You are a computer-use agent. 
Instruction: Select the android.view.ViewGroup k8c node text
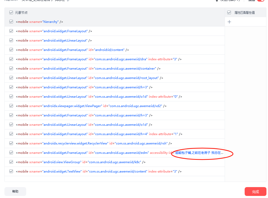[x=80, y=162]
